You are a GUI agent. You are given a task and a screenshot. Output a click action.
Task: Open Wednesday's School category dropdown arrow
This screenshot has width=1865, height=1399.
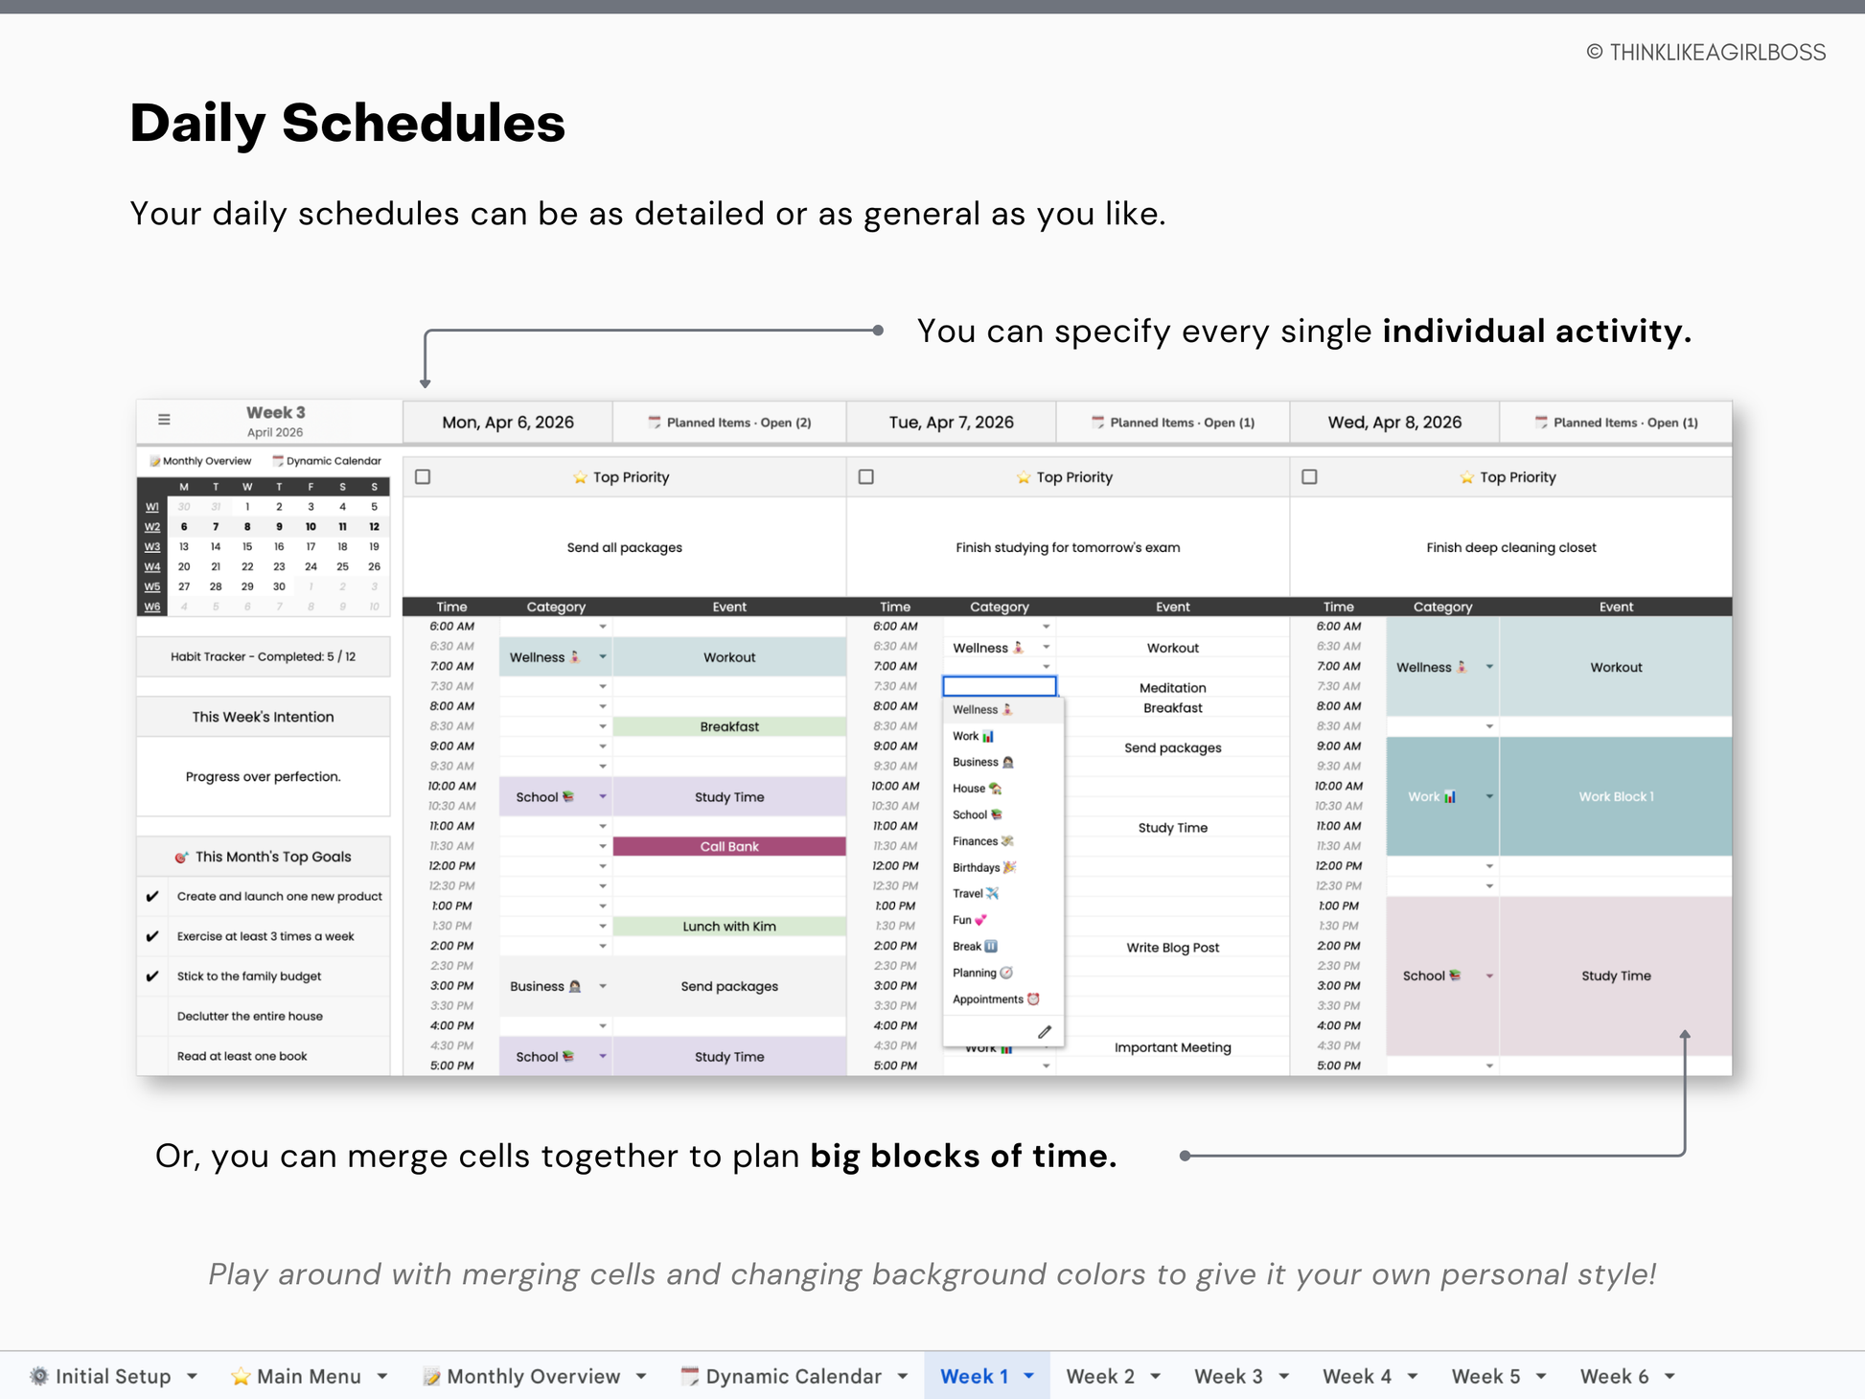(x=1489, y=976)
